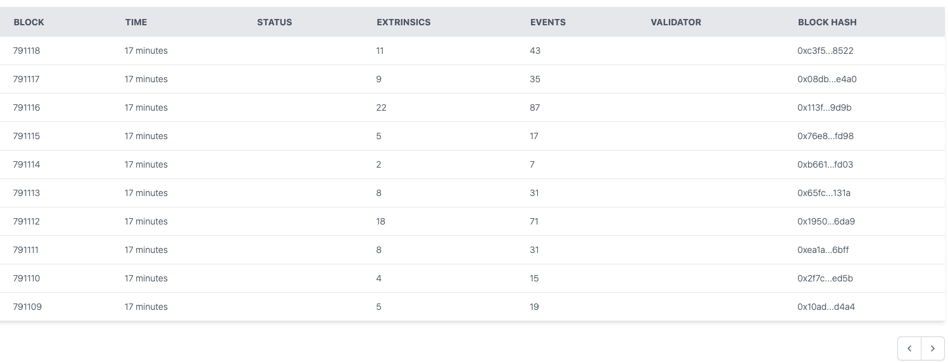Open block number 791110
The height and width of the screenshot is (363, 948).
click(x=27, y=278)
